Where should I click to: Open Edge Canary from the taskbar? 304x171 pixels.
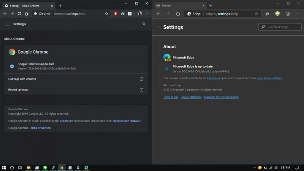[86, 168]
